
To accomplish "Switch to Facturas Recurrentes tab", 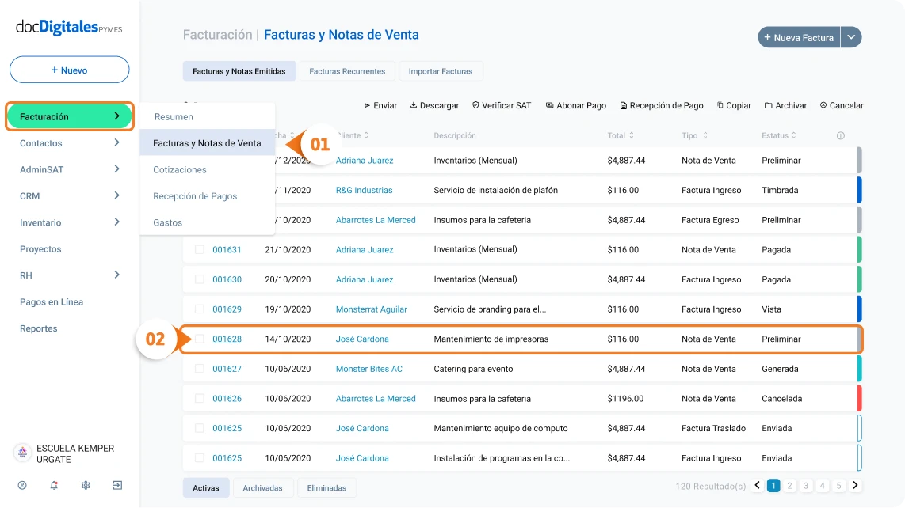I will 347,71.
